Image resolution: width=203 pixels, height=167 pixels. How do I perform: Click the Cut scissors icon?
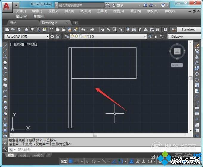[x=52, y=29]
